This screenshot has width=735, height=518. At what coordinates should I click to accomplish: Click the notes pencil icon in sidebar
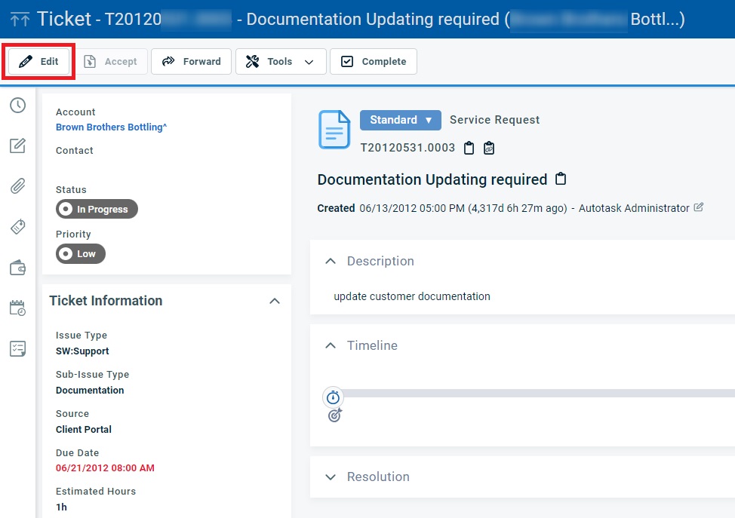pos(17,146)
